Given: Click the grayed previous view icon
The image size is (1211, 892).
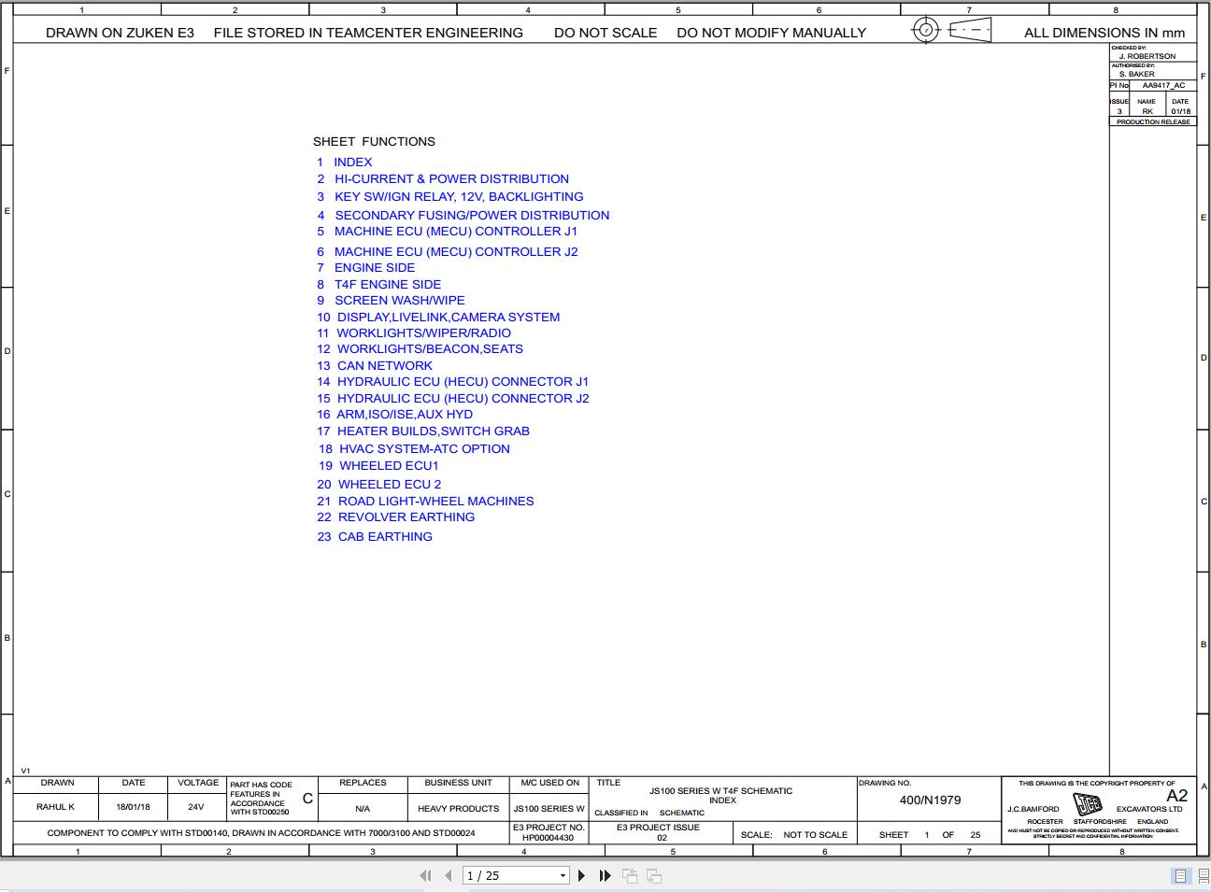Looking at the screenshot, I should point(630,875).
